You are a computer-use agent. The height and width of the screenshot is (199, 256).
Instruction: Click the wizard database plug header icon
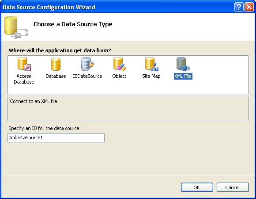(16, 27)
